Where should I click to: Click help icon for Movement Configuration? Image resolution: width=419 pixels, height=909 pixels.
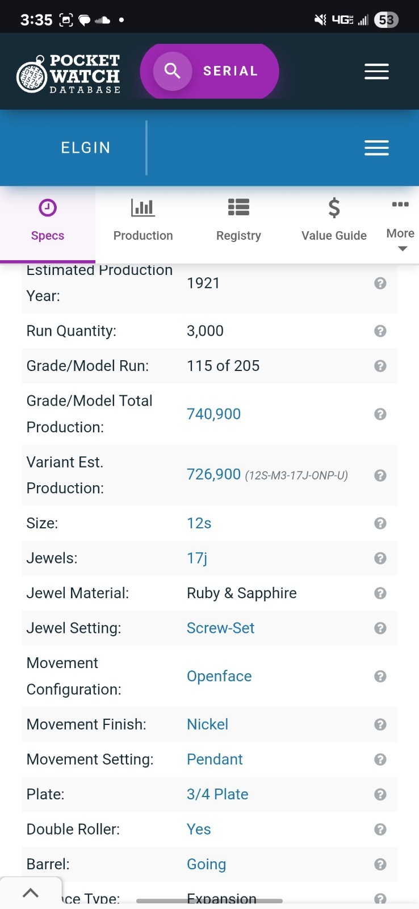click(380, 676)
